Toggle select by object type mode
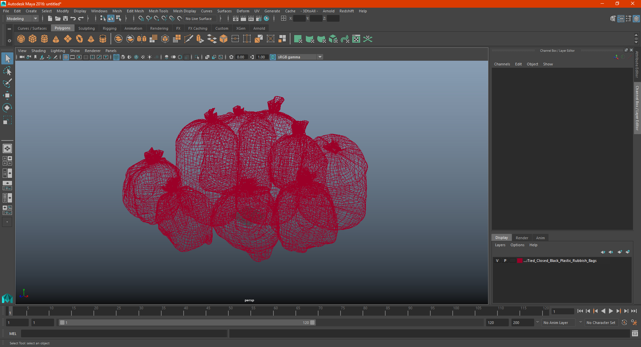The height and width of the screenshot is (347, 641). pos(111,19)
